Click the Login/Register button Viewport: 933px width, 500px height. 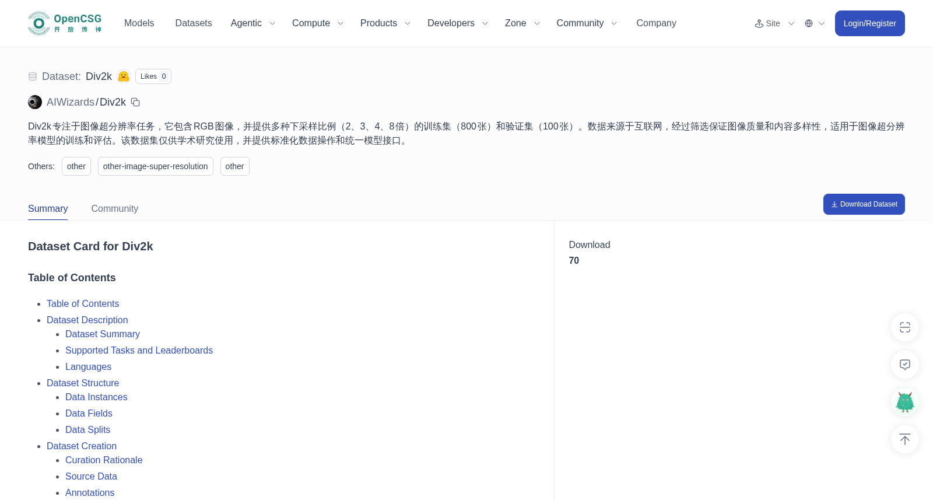coord(869,23)
